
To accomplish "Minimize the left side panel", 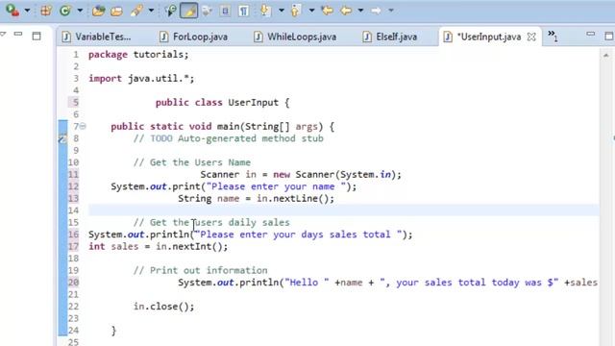I will click(x=18, y=35).
